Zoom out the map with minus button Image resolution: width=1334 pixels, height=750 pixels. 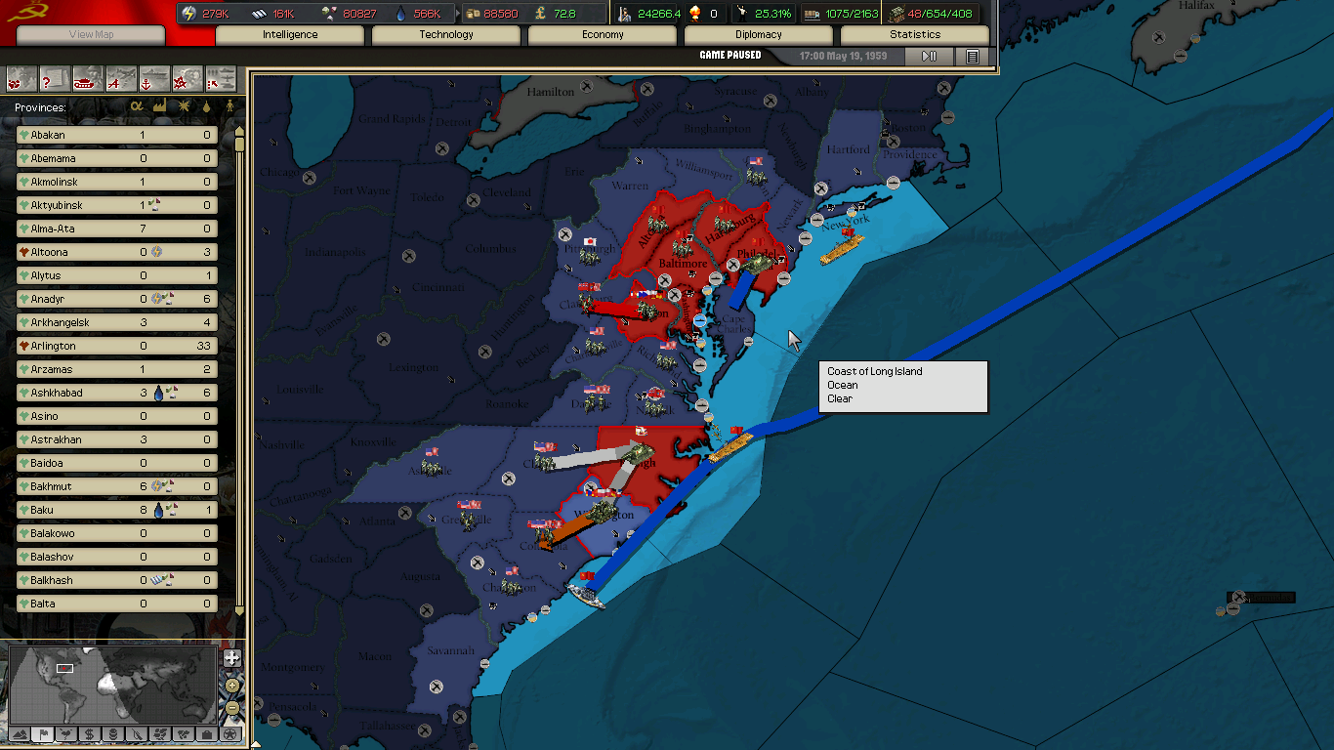coord(232,708)
